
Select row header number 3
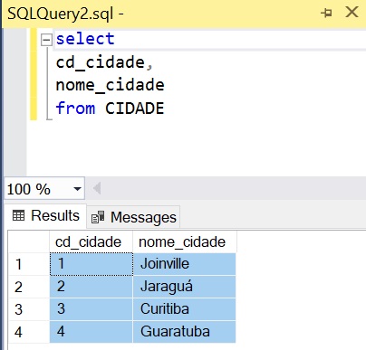coord(29,309)
